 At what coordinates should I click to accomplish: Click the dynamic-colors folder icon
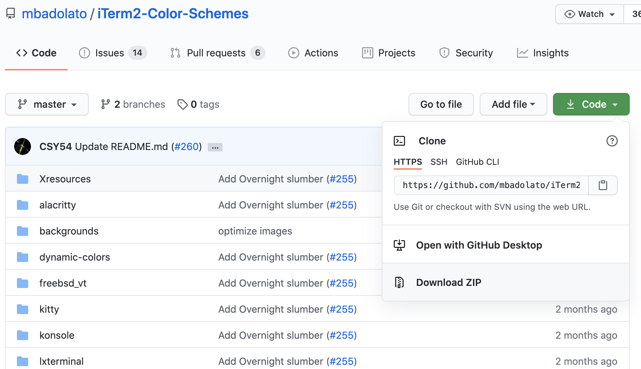coord(23,257)
